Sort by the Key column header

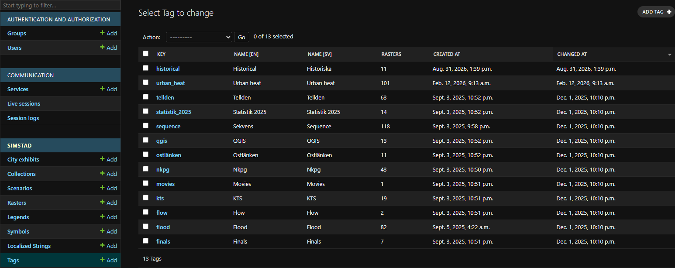[161, 54]
